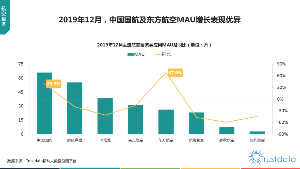Image resolution: width=300 pixels, height=169 pixels.
Task: Click the 中国国航 axis category label
Action: [44, 140]
